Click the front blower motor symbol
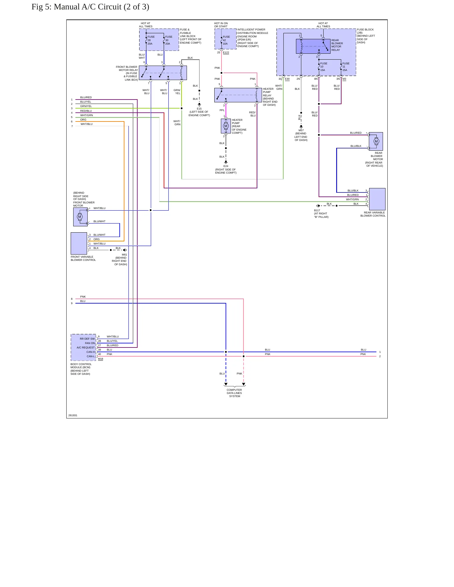The height and width of the screenshot is (587, 454). click(x=80, y=217)
